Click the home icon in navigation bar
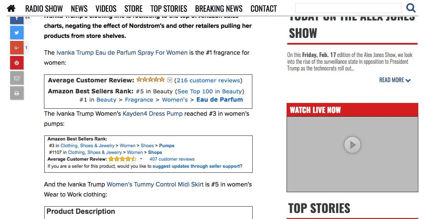The image size is (425, 219). coord(11,8)
